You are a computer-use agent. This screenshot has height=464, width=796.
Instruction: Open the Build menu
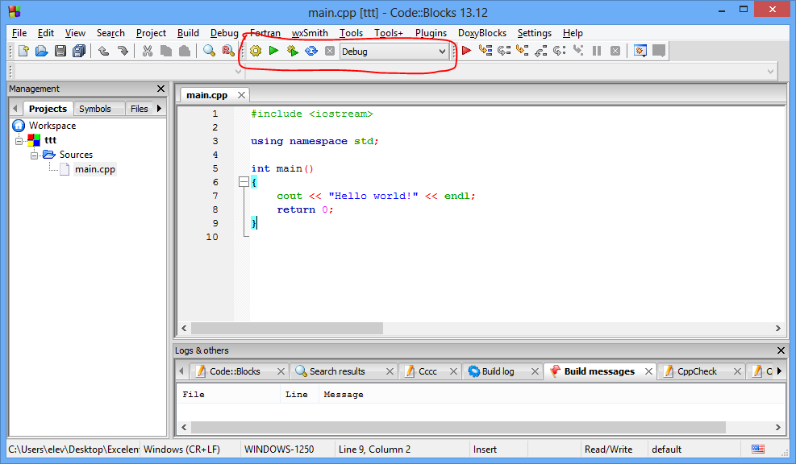(x=188, y=33)
